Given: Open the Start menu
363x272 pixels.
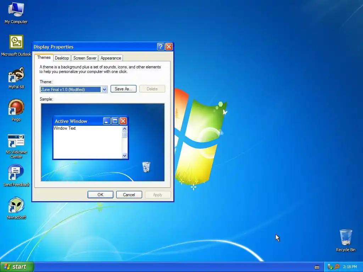Looking at the screenshot, I should click(x=17, y=267).
